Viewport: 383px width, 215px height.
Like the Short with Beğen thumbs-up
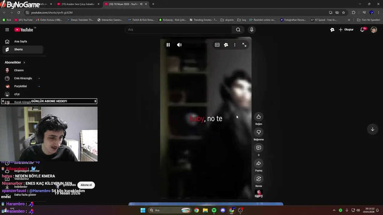point(259,117)
